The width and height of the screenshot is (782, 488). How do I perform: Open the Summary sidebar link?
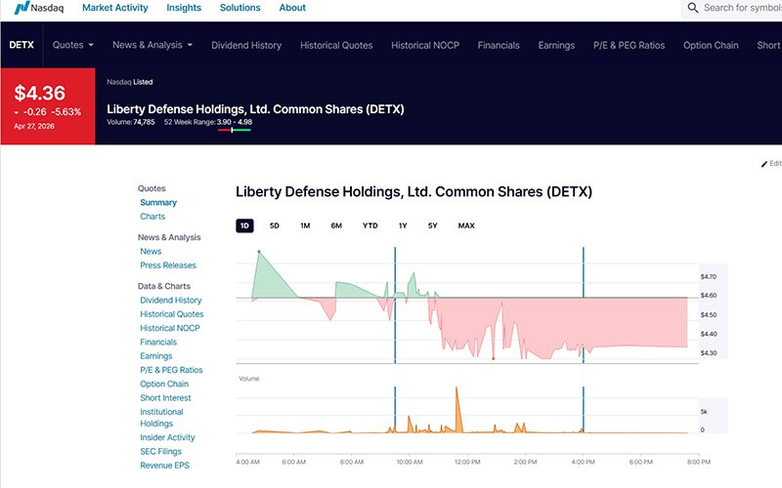point(158,203)
